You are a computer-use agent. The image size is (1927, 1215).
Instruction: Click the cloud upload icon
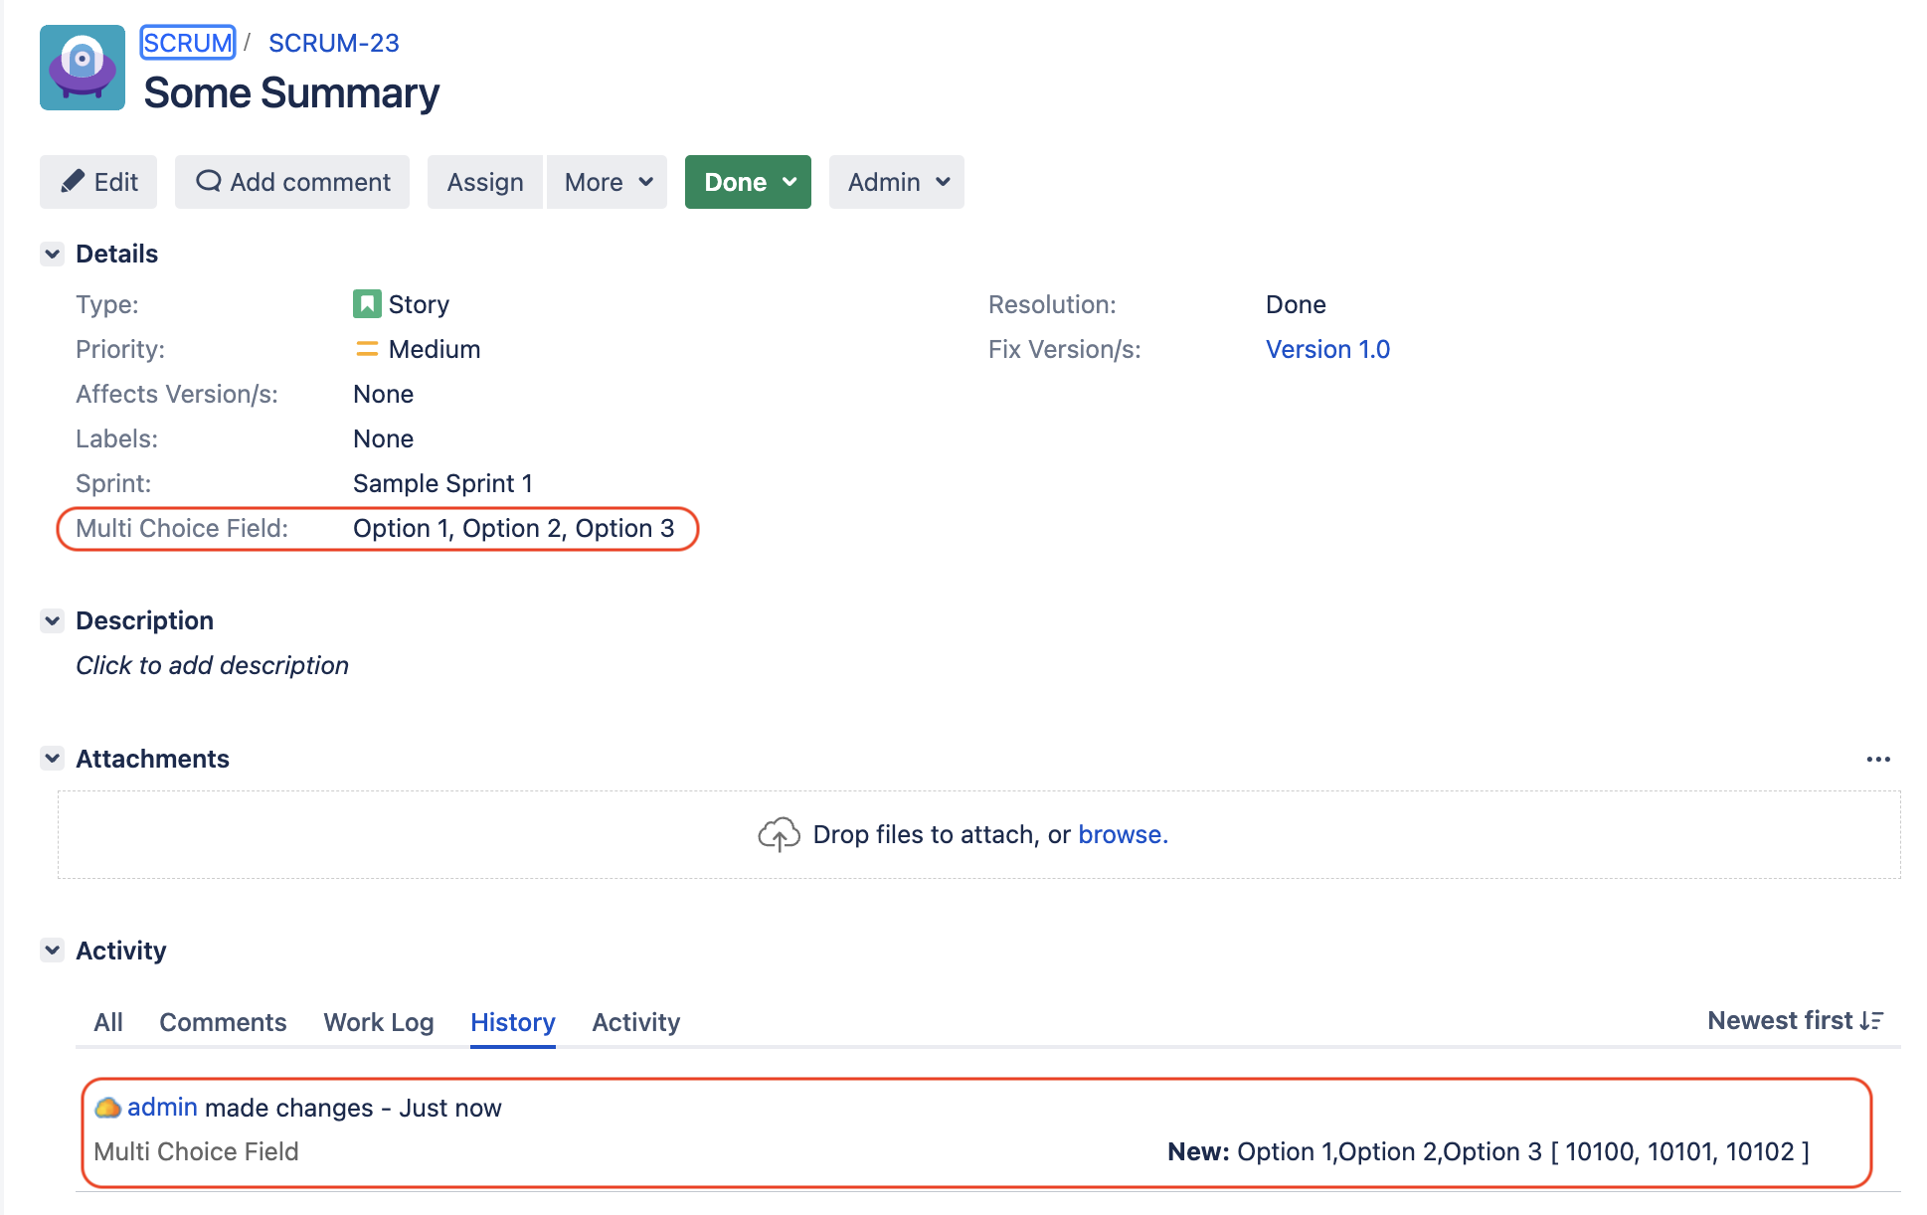[779, 835]
